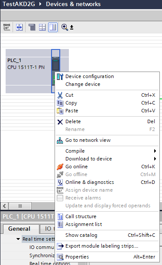Open the zoom level dropdown arrow
Screen dimensions: 162x265
tap(72, 27)
